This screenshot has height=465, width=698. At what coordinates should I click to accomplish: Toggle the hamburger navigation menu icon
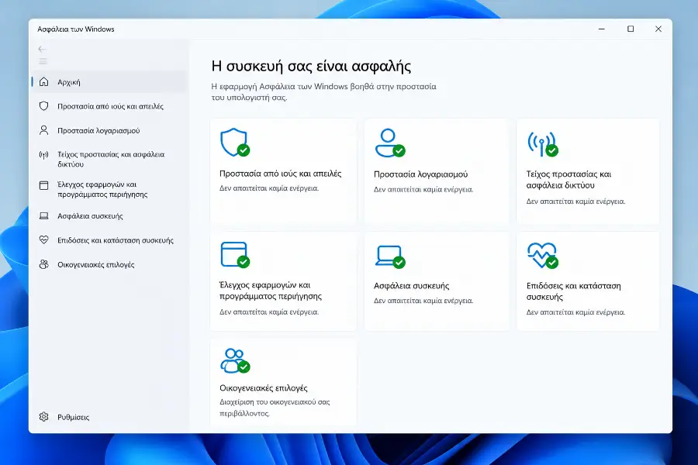coord(43,61)
